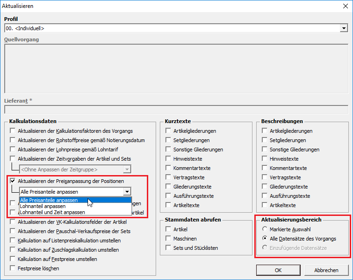Enable Aktualisieren der Kalkulationsfaktoren des Vorgangs
Screen dimensions: 353x280
tap(13, 131)
